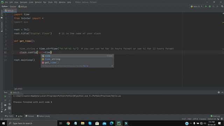Open CRLF line separator selector
This screenshot has width=224, height=126.
(x=189, y=119)
